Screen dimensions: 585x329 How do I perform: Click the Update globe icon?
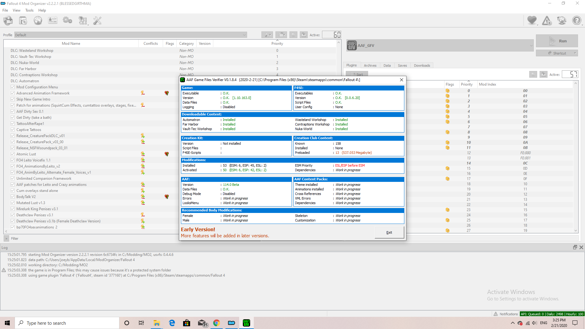point(562,20)
